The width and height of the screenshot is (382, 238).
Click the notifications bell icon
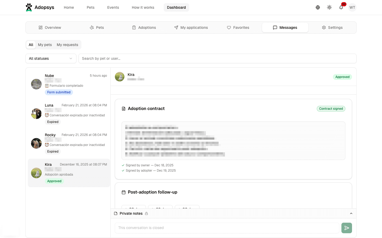click(341, 7)
